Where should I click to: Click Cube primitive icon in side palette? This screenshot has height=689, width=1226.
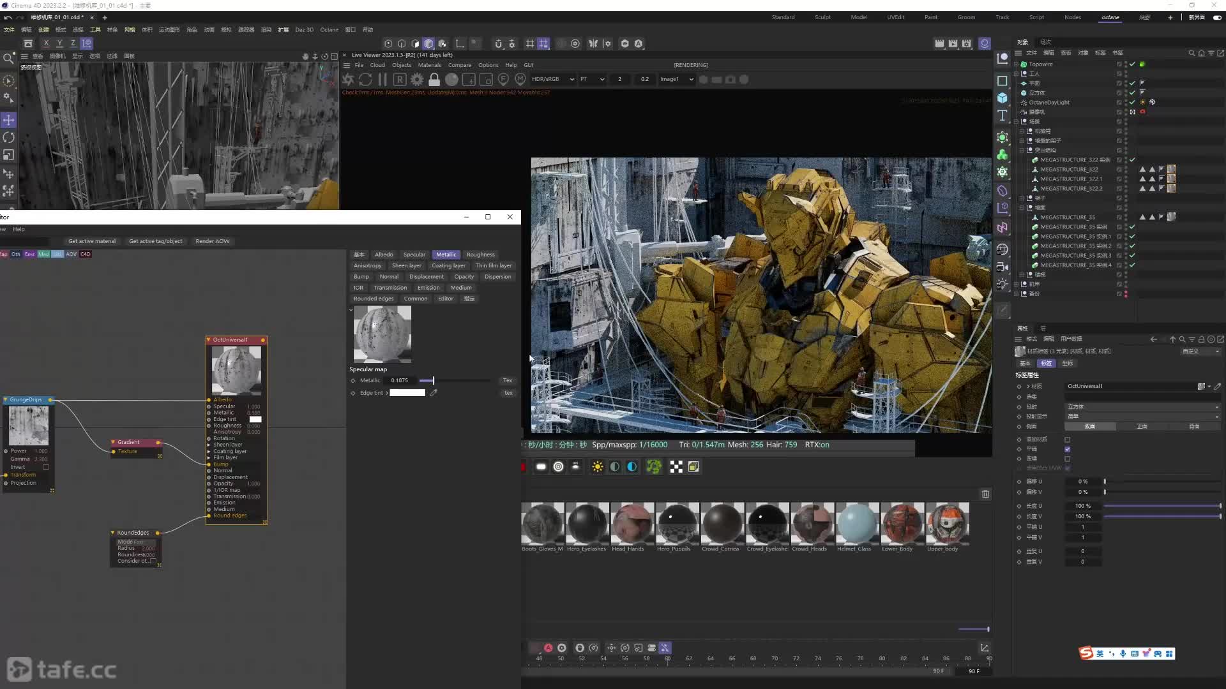point(1003,98)
